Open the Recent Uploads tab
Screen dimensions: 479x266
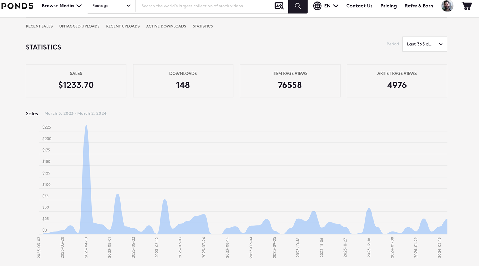click(123, 26)
